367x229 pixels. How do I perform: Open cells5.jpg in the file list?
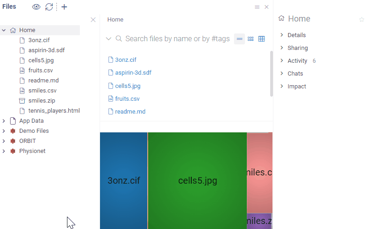(128, 86)
